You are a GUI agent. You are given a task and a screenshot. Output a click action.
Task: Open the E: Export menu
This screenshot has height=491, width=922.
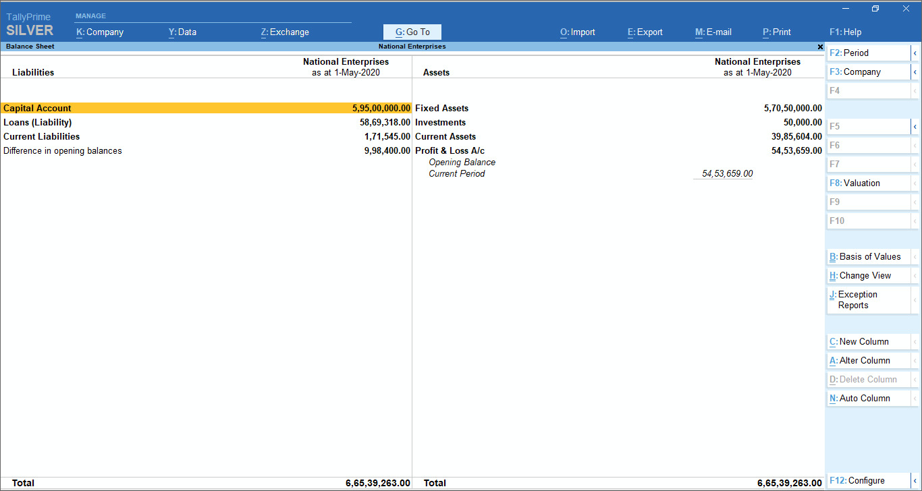[645, 32]
